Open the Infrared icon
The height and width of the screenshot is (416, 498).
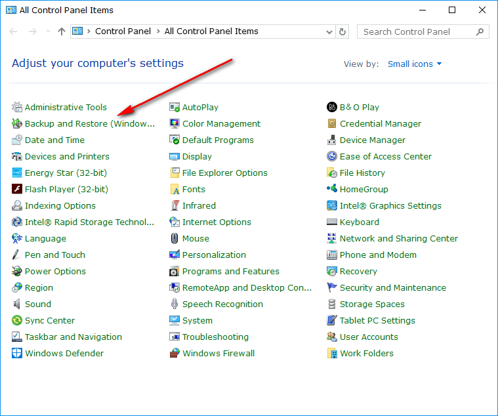click(175, 206)
